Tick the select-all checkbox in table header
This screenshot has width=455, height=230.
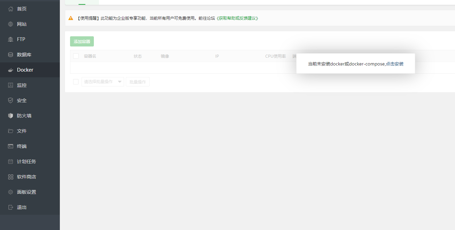(x=76, y=56)
